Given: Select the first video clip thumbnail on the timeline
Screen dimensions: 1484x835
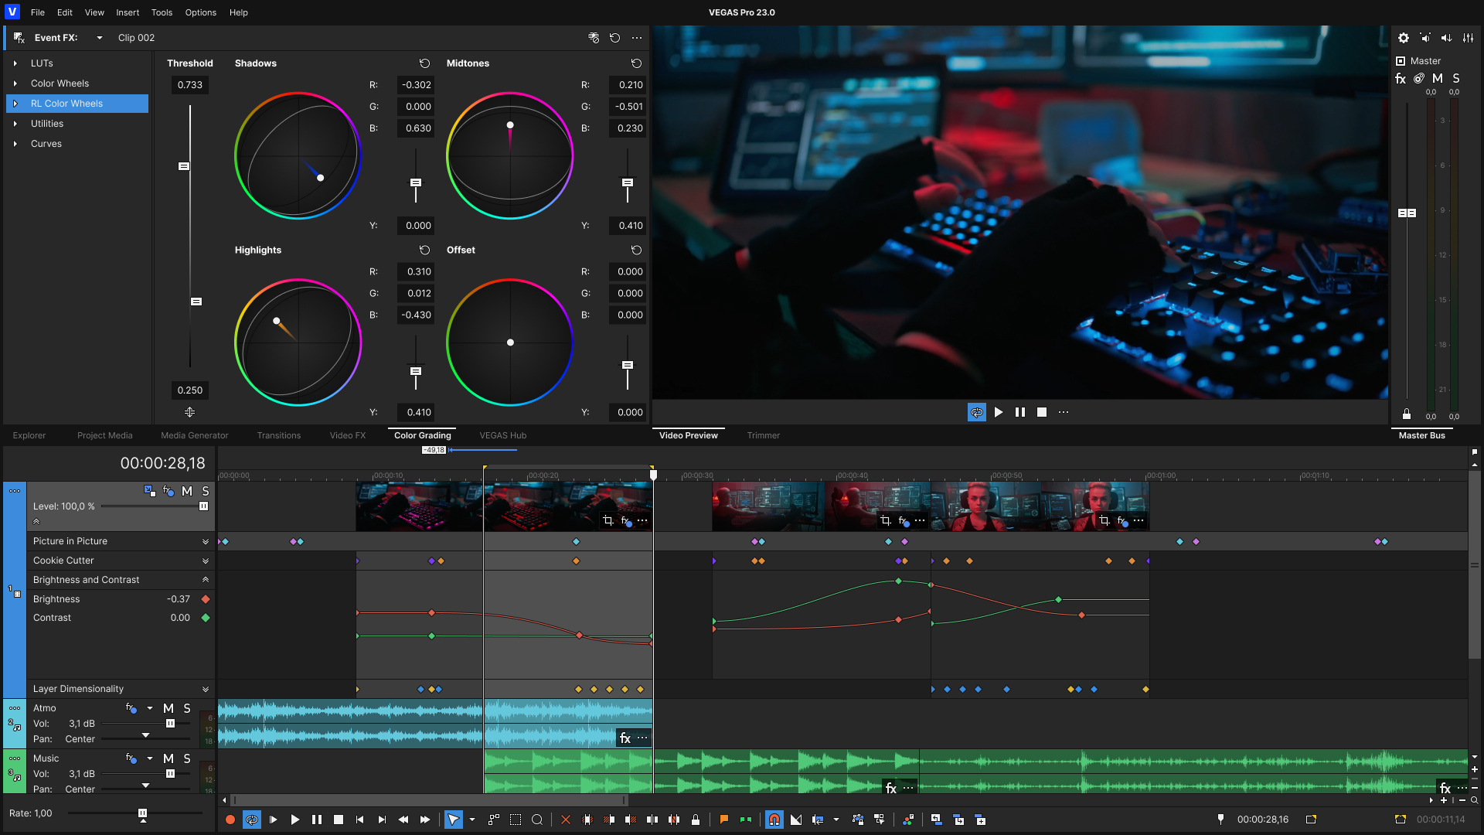Looking at the screenshot, I should point(417,506).
